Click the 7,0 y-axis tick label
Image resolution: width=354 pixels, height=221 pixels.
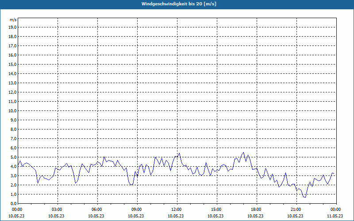tap(13, 138)
